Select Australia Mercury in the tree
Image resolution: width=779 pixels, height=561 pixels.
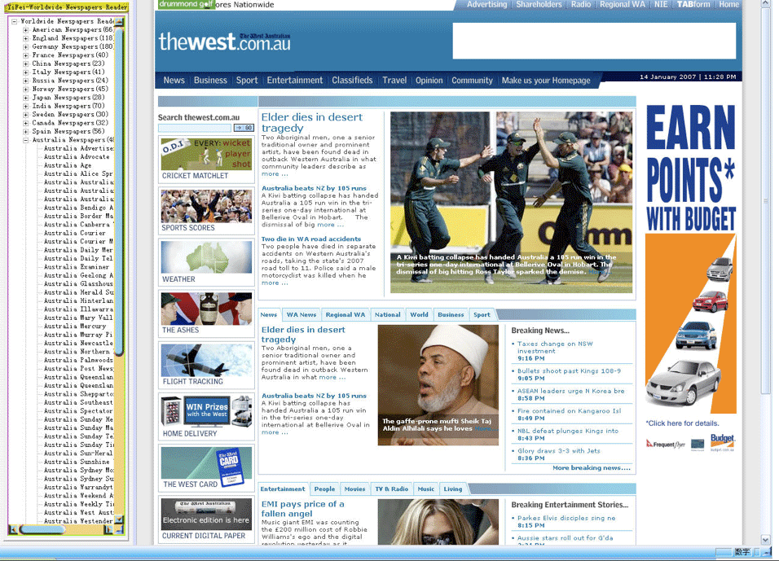pos(75,327)
